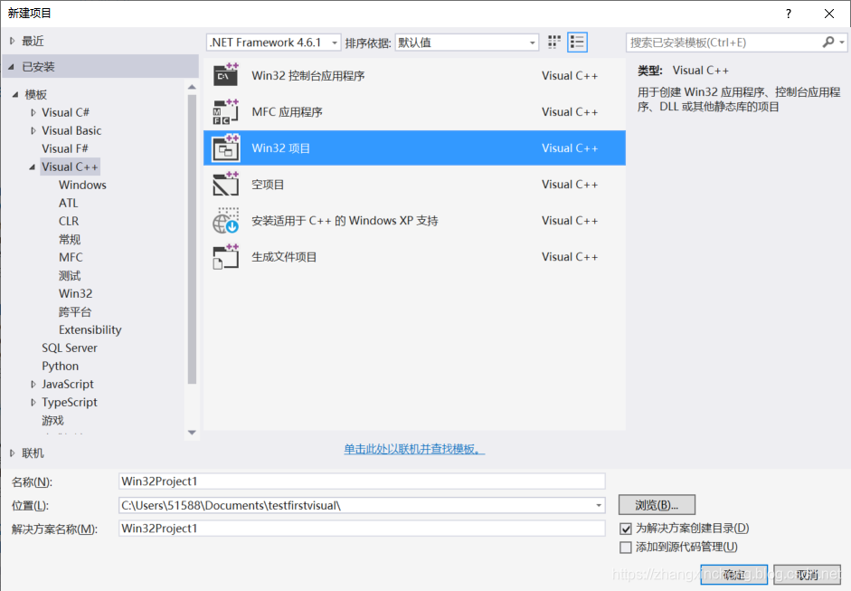851x591 pixels.
Task: Toggle 为解决方案创建目录 checkbox
Action: point(626,529)
